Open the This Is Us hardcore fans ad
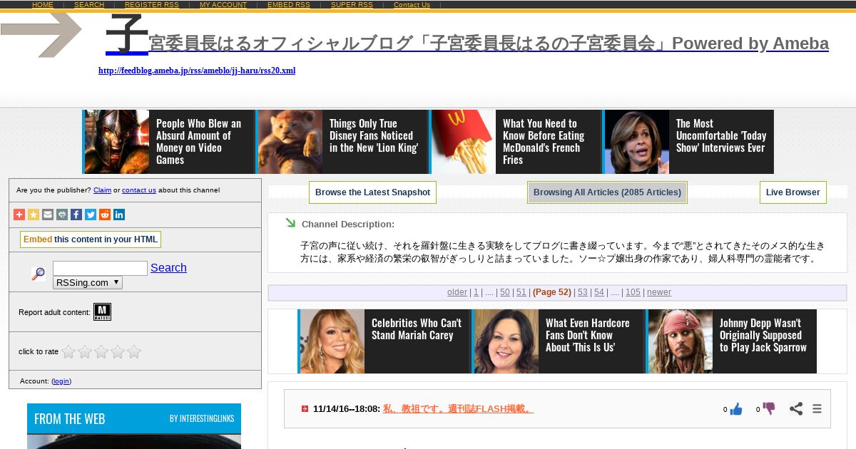 (x=558, y=341)
